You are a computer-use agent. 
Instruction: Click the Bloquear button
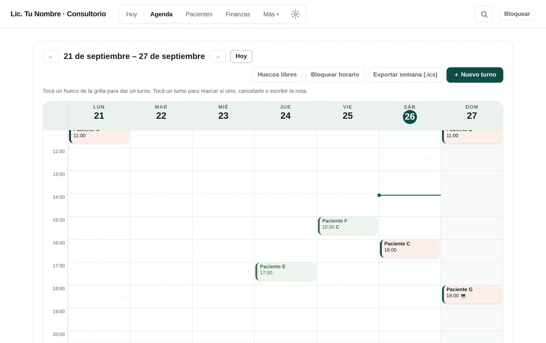[517, 14]
